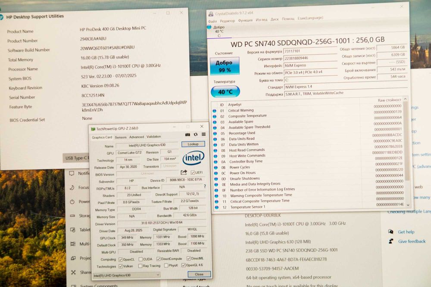Open the Функция menu in CrystalDiskInfo
Screen dimensions: 431x287
pyautogui.click(x=245, y=20)
